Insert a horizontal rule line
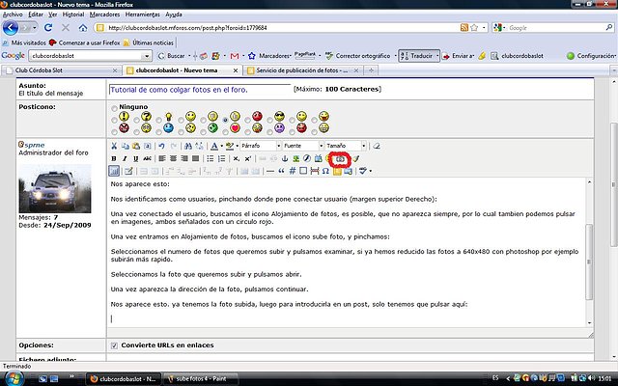This screenshot has height=386, width=618. pyautogui.click(x=270, y=171)
